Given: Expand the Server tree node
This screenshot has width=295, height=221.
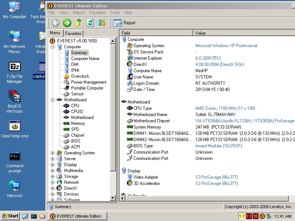Looking at the screenshot, I should pyautogui.click(x=53, y=159).
